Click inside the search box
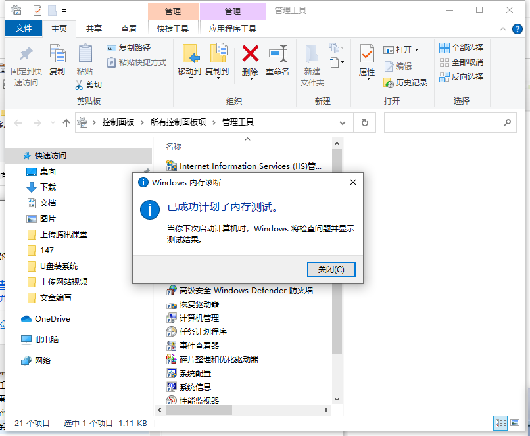 pos(450,122)
